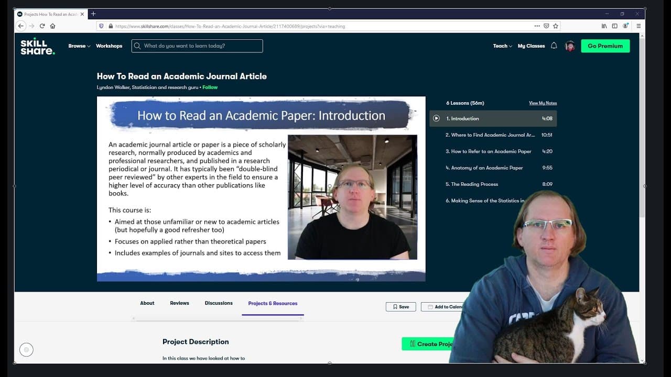Screen dimensions: 671x377
Task: Switch to the Projects & Resources tab
Action: (x=273, y=304)
